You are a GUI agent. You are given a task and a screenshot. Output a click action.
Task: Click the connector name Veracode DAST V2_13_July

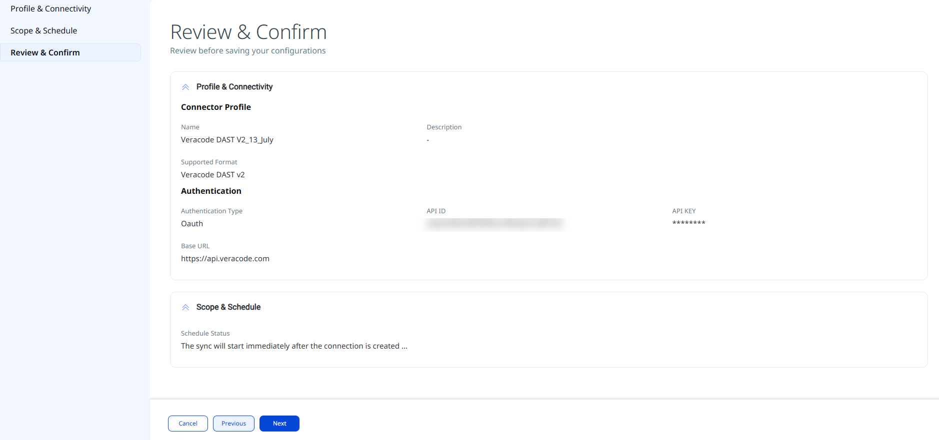click(x=227, y=140)
